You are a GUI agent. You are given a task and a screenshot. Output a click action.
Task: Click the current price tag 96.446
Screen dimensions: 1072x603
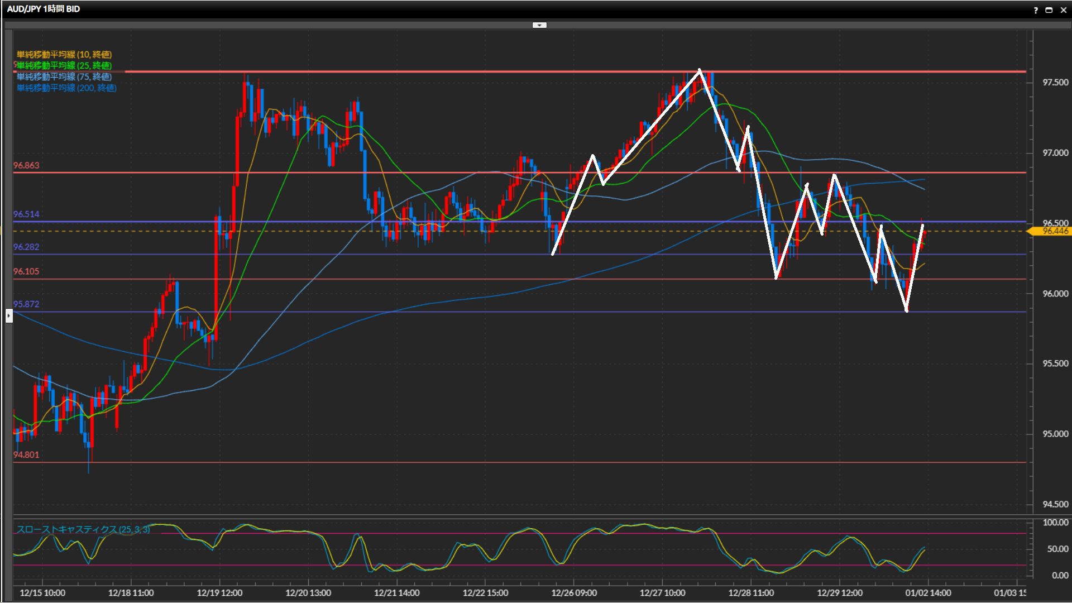(1054, 231)
